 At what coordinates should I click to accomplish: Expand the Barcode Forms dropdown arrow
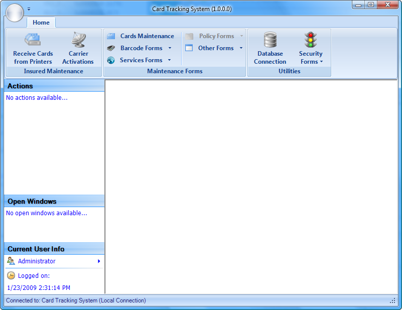point(170,48)
